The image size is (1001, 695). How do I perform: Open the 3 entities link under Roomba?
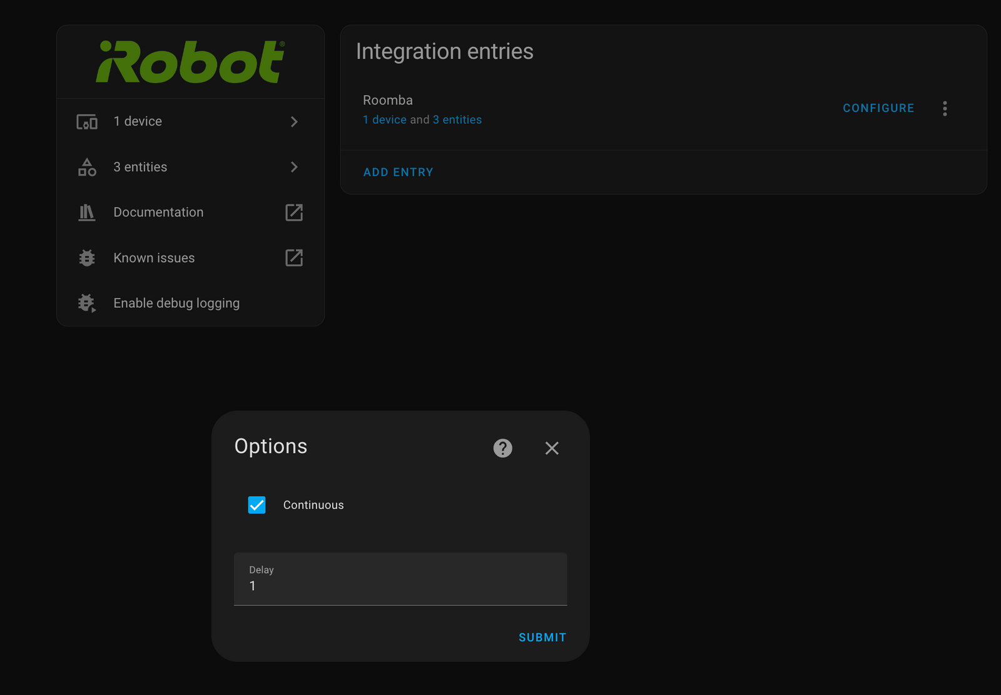pyautogui.click(x=457, y=119)
